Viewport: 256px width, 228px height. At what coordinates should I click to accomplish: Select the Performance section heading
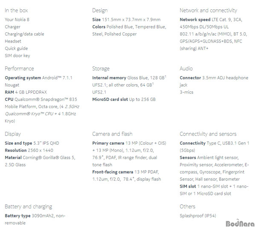coord(19,68)
